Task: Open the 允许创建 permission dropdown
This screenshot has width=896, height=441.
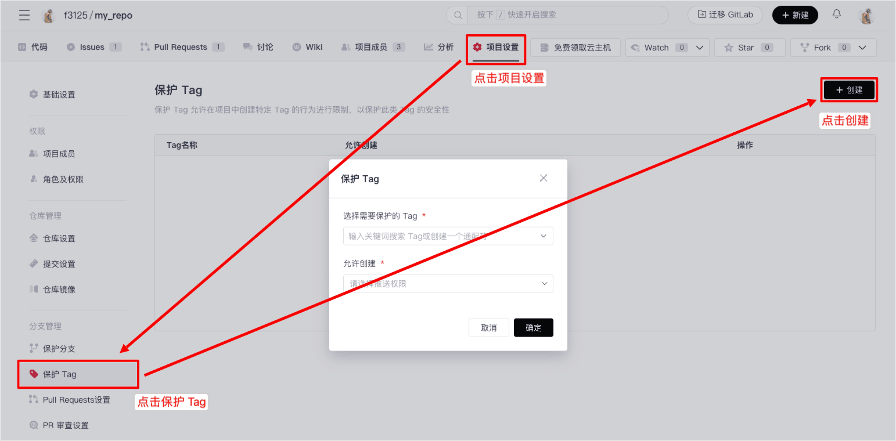Action: click(x=448, y=284)
